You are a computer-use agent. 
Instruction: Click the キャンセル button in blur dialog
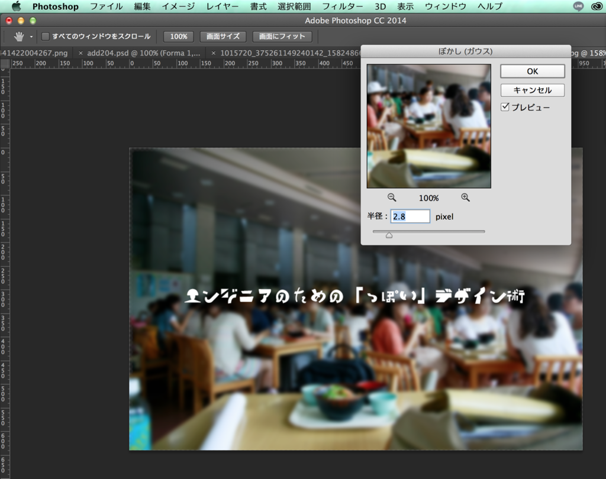click(x=532, y=90)
